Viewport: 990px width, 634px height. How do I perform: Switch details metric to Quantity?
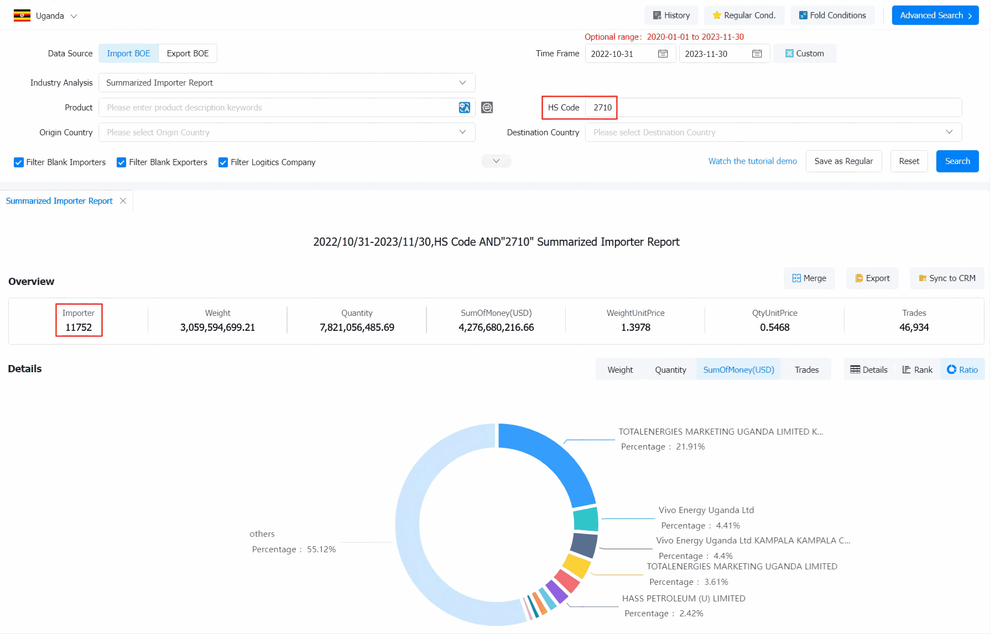[670, 370]
